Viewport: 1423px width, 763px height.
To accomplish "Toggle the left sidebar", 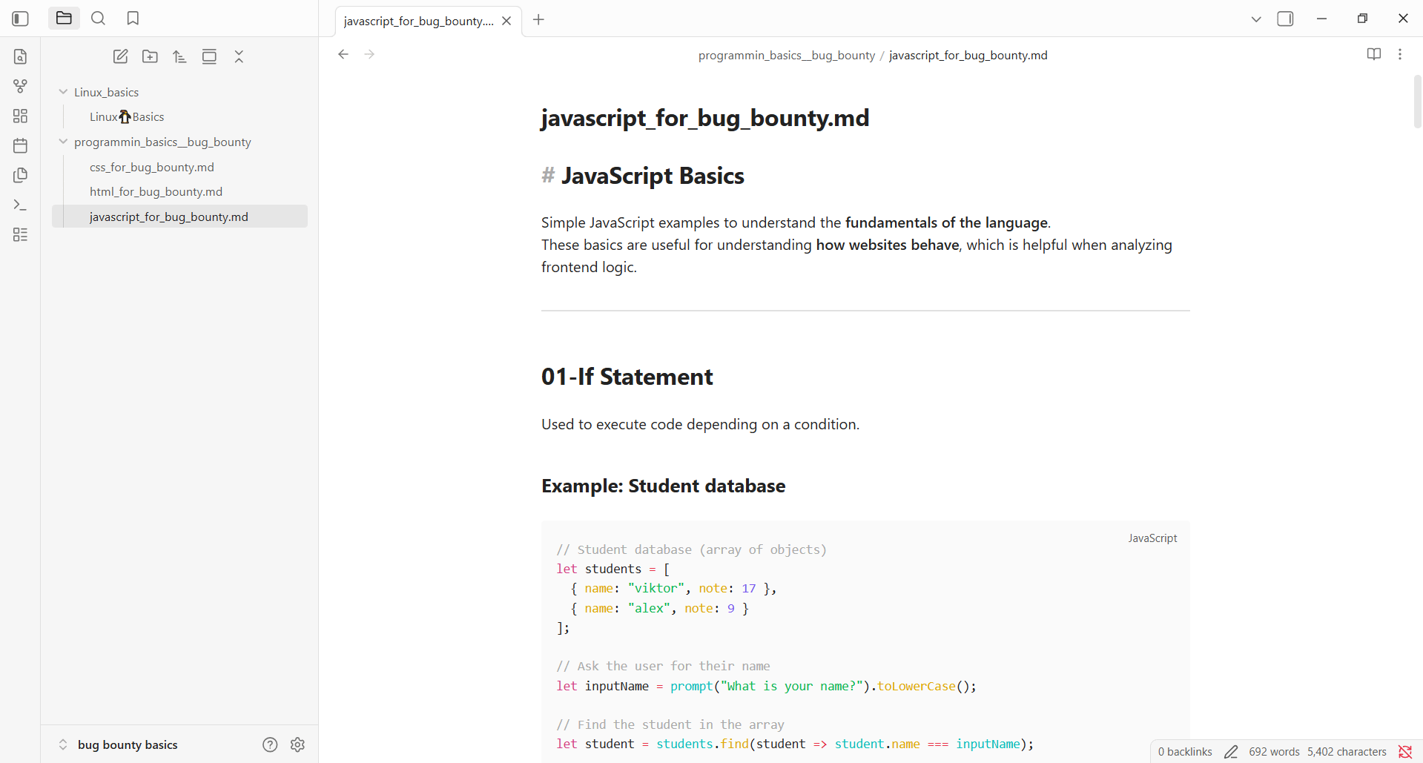I will pos(20,19).
